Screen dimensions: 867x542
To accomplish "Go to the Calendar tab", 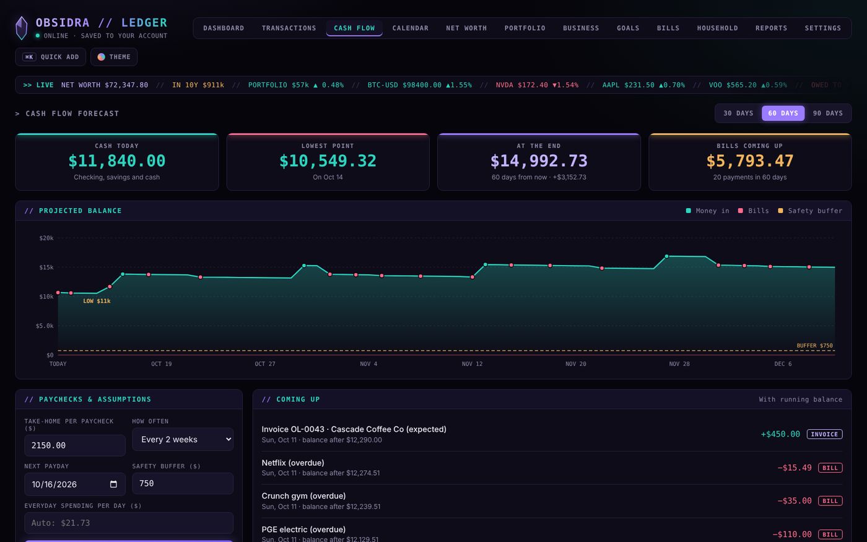I will (x=410, y=28).
